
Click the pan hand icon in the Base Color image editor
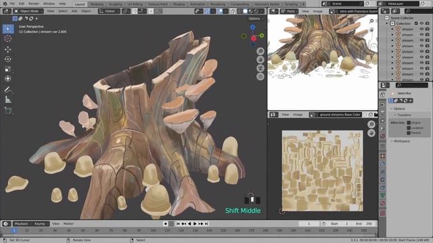[x=371, y=133]
